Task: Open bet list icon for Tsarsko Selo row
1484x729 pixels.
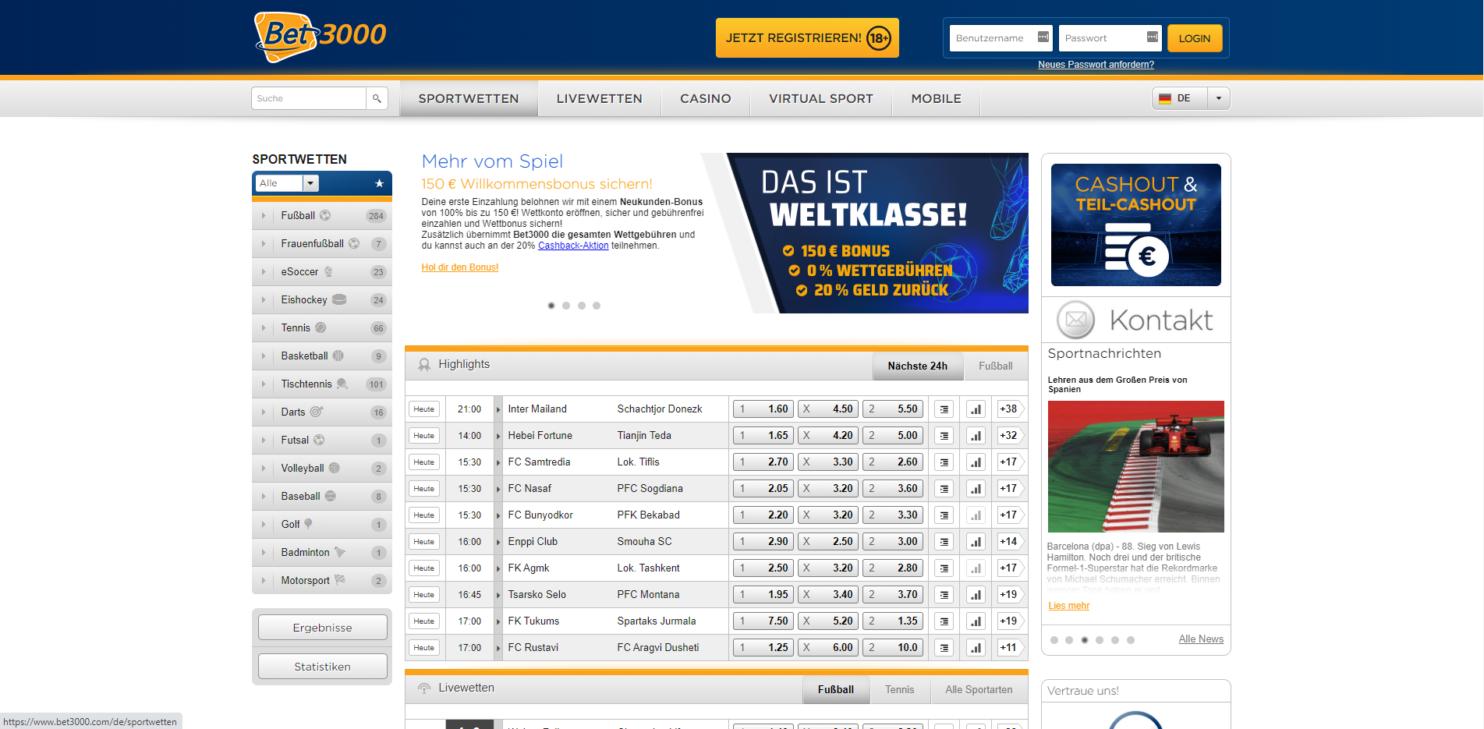Action: click(944, 595)
